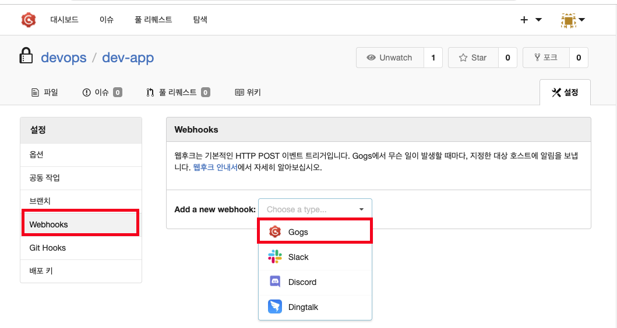Click issue count badge on 이슈 tab
Screen dimensions: 617x328
point(118,92)
